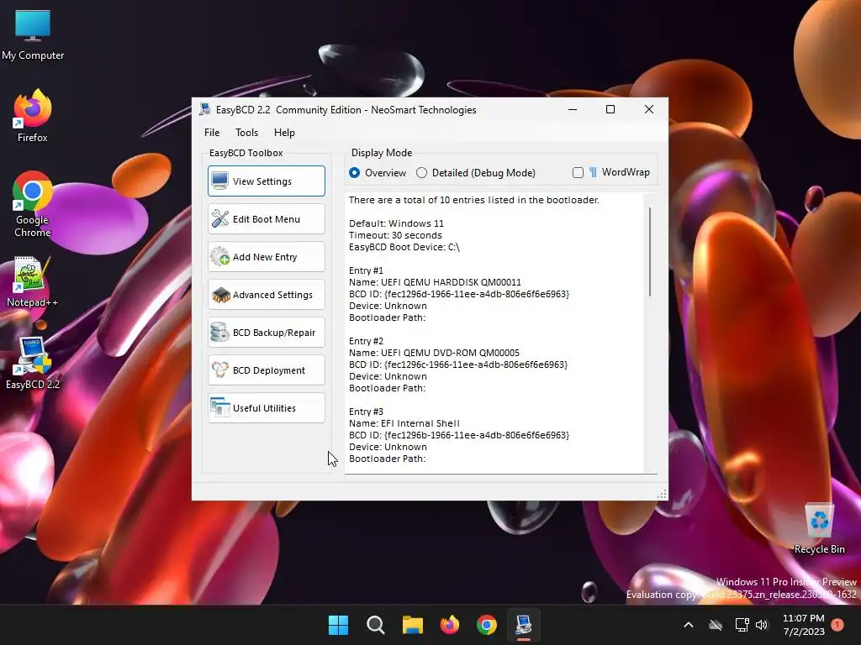Open BCD Deployment
The height and width of the screenshot is (645, 861).
tap(267, 370)
